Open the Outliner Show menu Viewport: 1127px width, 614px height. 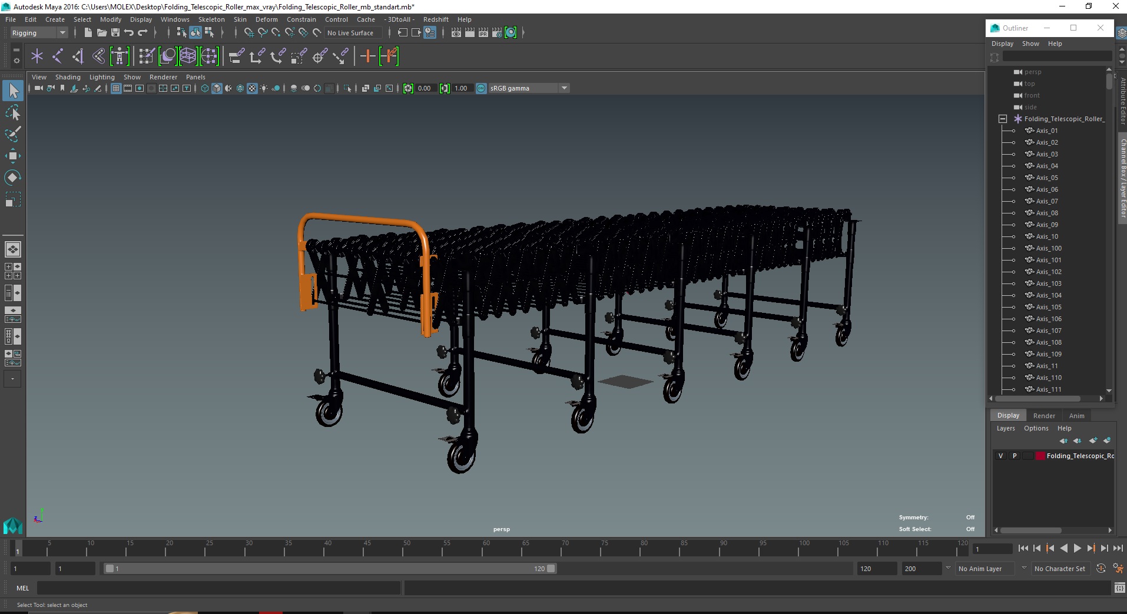(1030, 44)
